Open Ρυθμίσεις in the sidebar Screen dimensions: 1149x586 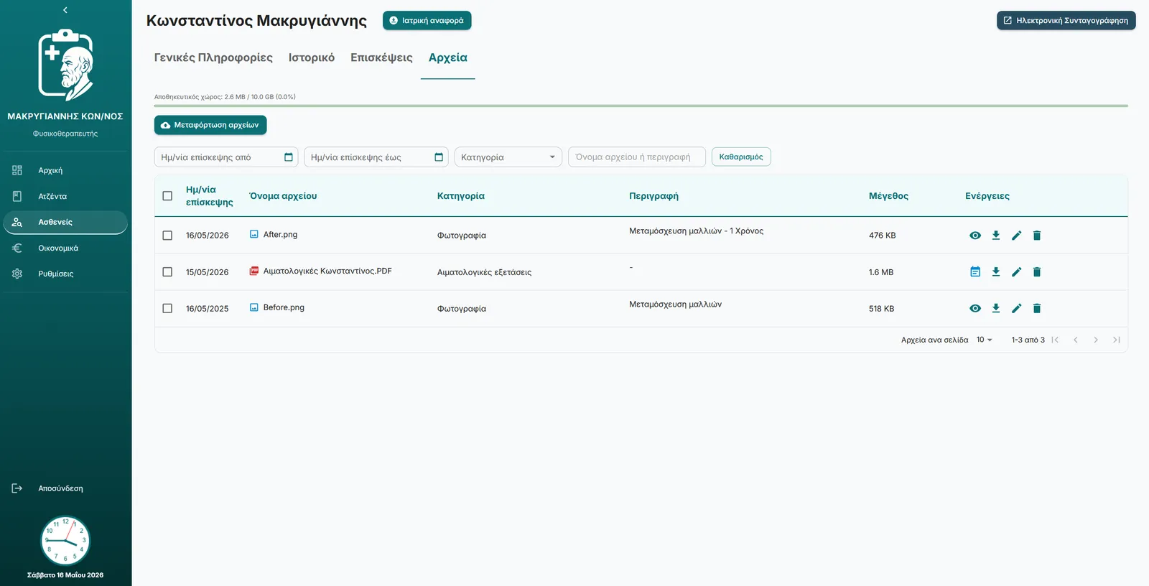pos(65,274)
